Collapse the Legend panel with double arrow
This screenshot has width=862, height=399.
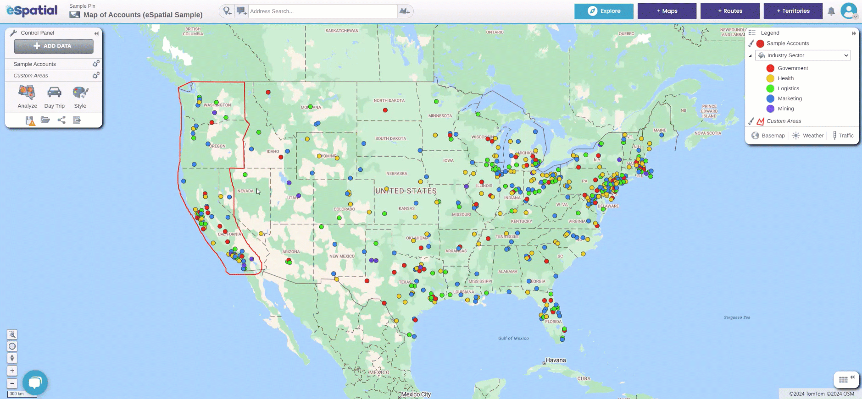coord(854,33)
